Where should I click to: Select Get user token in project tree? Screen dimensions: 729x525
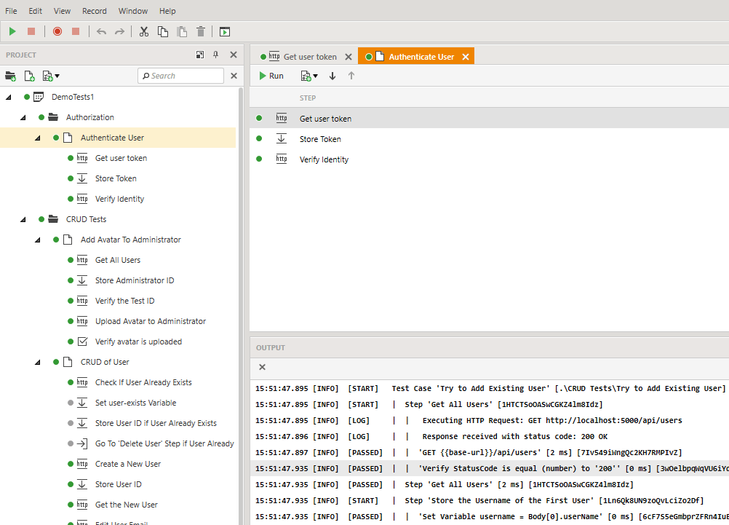[121, 158]
